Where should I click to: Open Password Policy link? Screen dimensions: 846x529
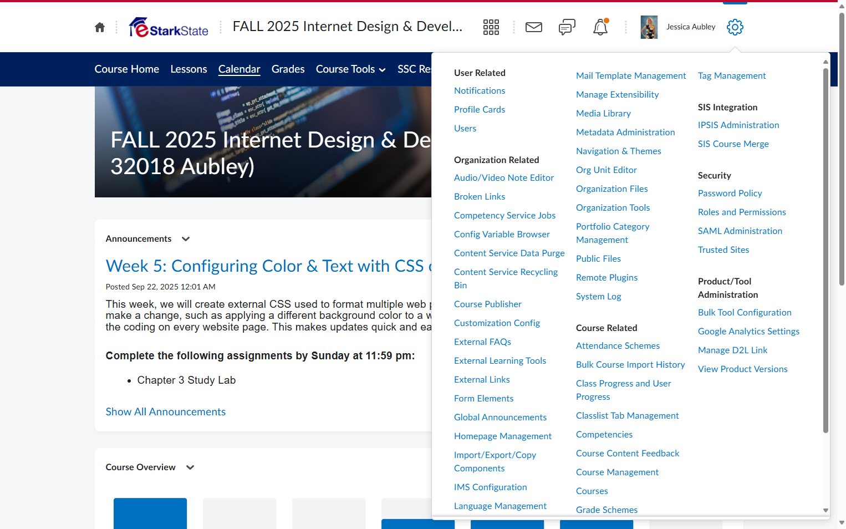(730, 194)
